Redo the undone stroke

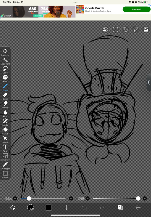(102, 207)
